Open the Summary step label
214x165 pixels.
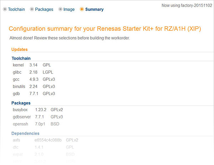[94, 9]
